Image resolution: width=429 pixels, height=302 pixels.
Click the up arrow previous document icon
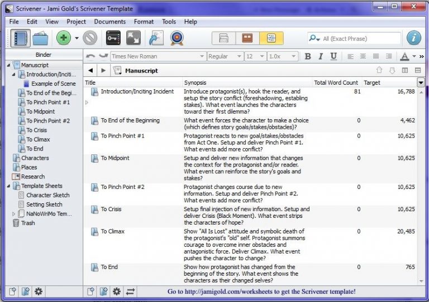click(379, 70)
